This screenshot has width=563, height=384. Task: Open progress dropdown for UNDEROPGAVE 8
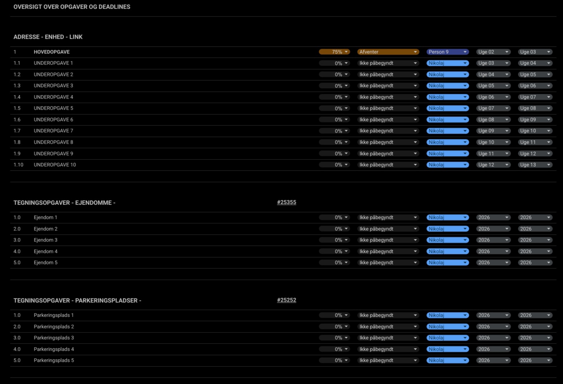[334, 142]
